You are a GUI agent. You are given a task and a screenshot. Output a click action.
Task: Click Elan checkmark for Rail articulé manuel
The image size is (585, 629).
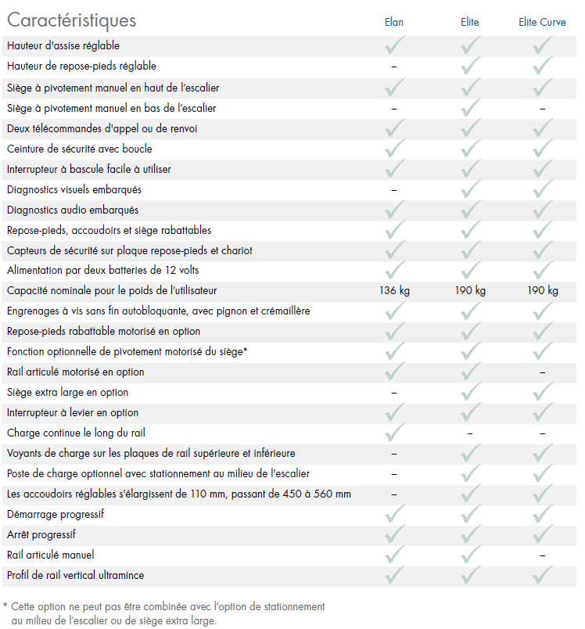[394, 555]
